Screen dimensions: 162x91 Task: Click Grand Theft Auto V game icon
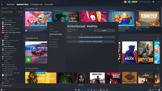3,47
